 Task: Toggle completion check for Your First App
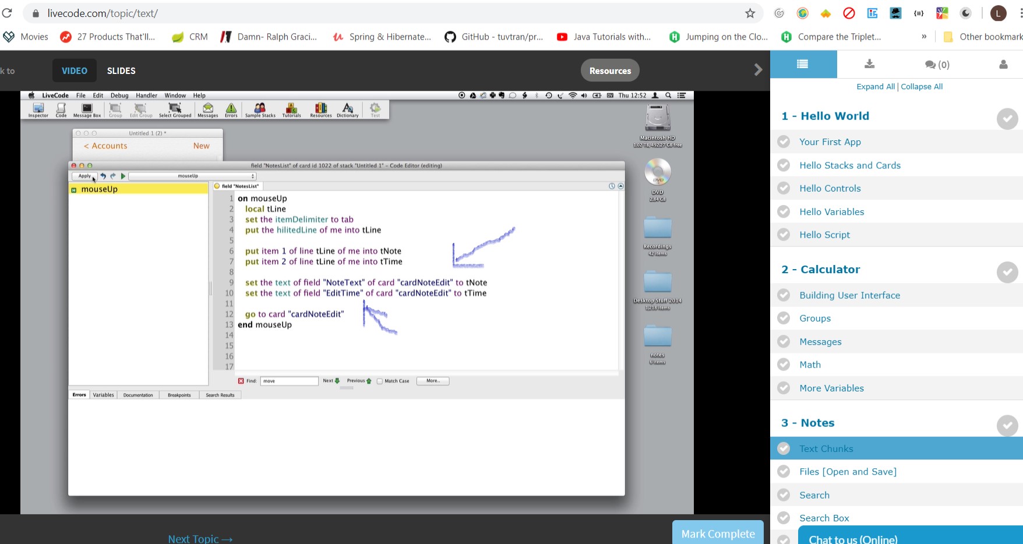click(784, 142)
